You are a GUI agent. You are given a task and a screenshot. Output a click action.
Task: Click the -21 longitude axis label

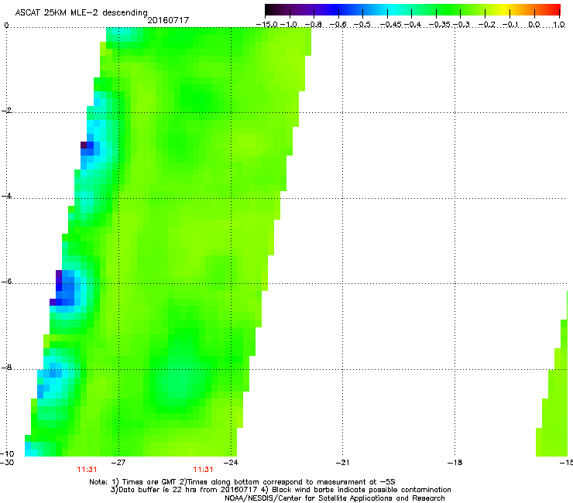click(342, 462)
